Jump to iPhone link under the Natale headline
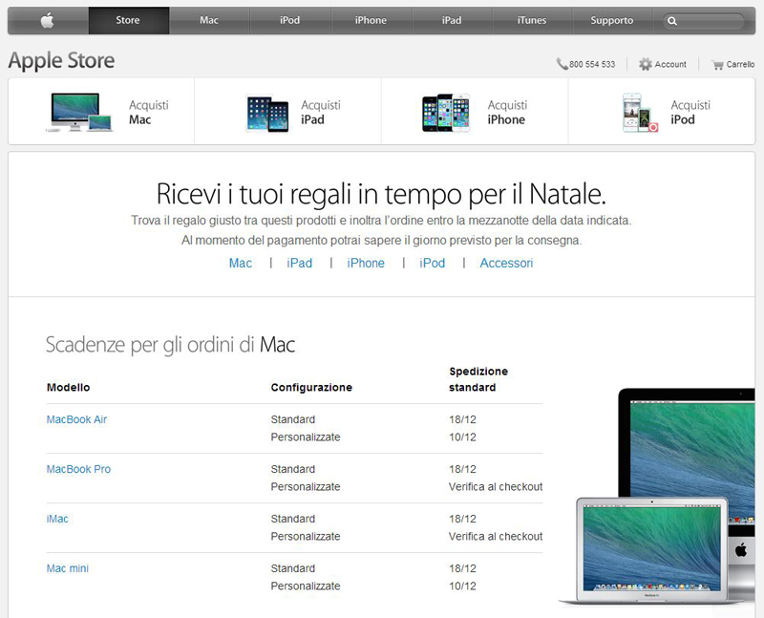764x618 pixels. pos(366,264)
